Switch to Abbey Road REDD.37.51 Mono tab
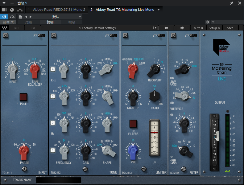Image resolution: width=244 pixels, height=185 pixels. tap(57, 10)
